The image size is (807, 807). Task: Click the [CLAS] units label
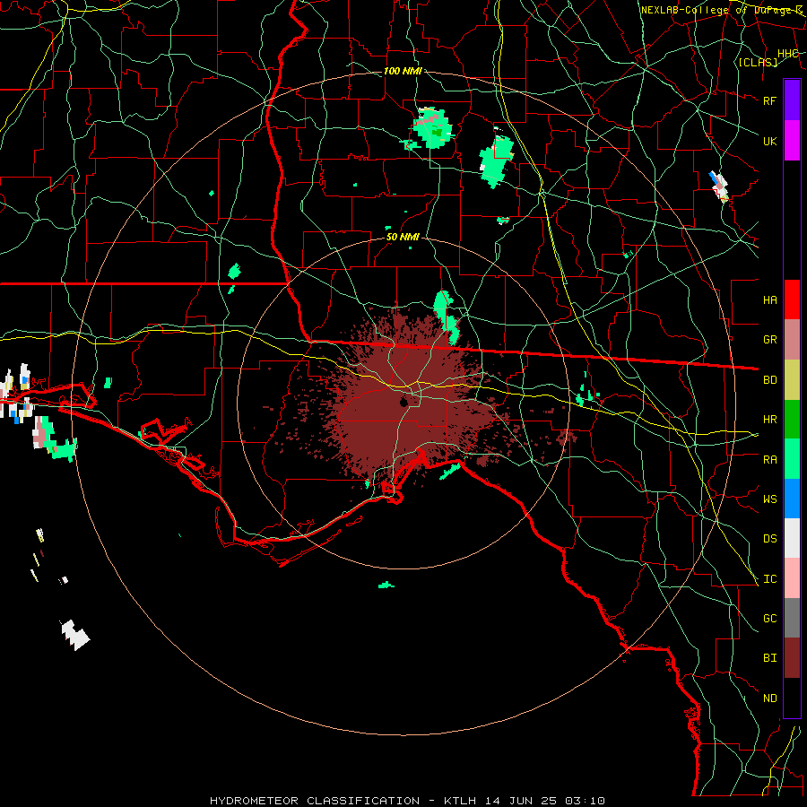(x=758, y=63)
